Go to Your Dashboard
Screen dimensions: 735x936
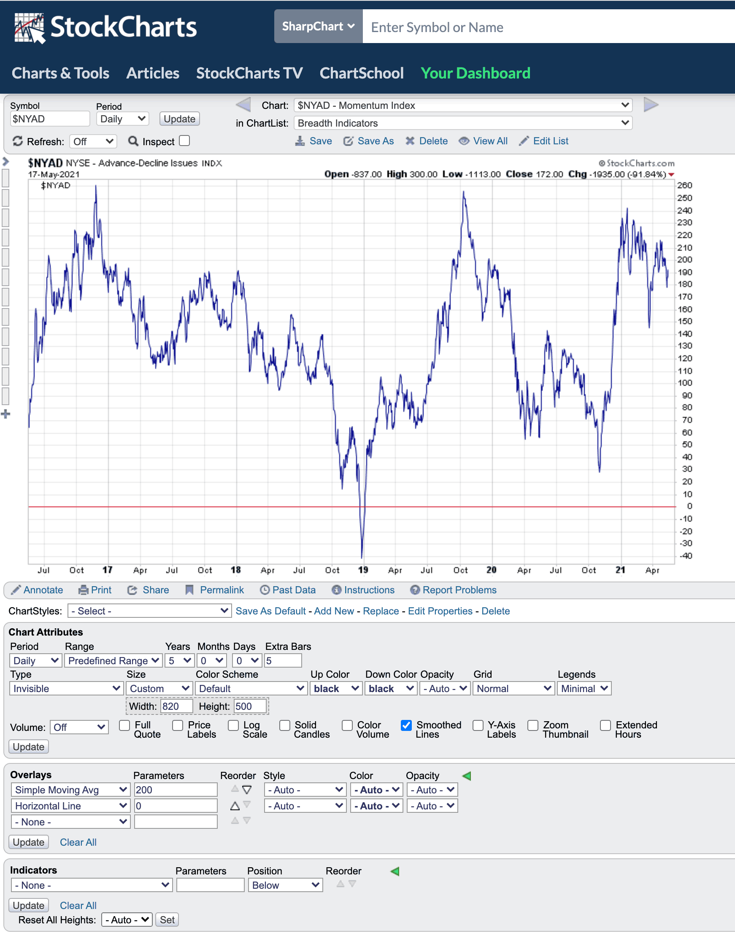coord(475,73)
